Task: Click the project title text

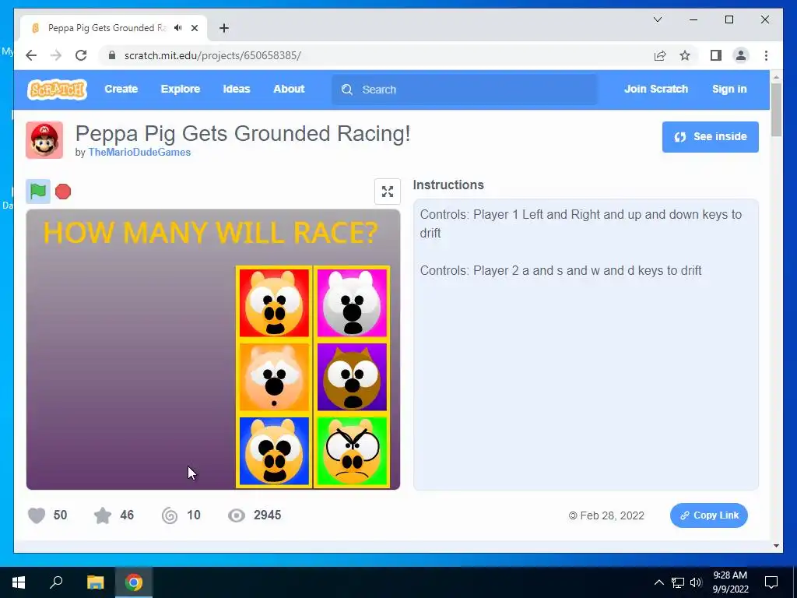Action: pos(243,133)
